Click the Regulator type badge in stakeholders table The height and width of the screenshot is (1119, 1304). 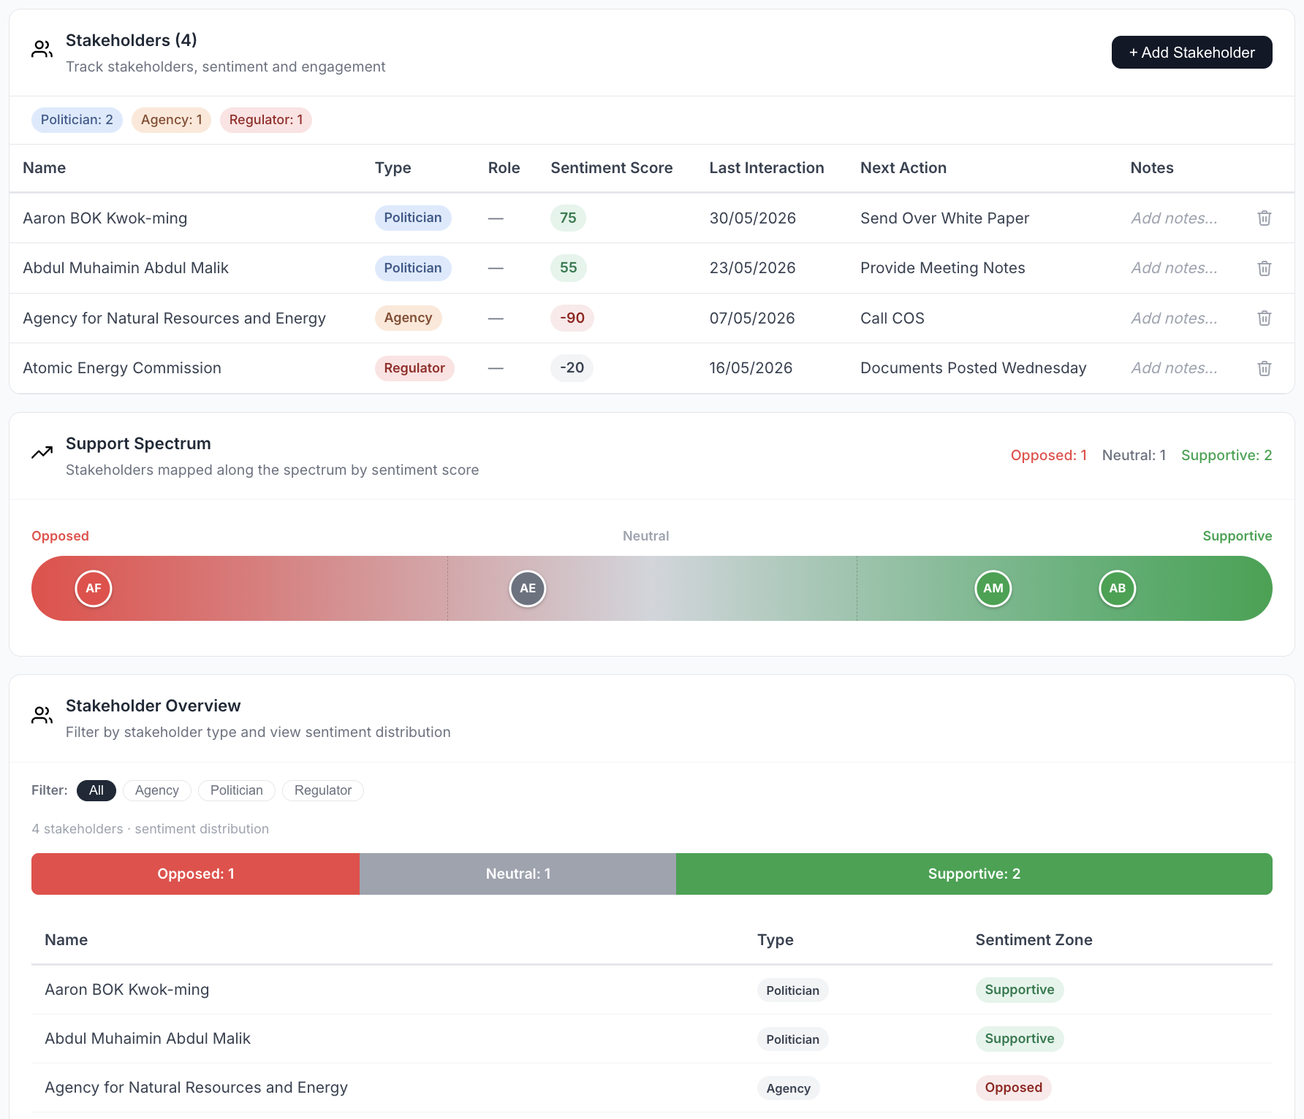[414, 368]
